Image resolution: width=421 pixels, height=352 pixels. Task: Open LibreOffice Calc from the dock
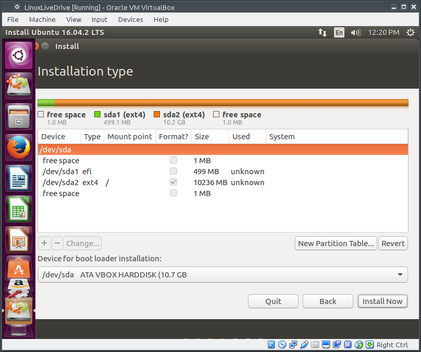[x=19, y=209]
